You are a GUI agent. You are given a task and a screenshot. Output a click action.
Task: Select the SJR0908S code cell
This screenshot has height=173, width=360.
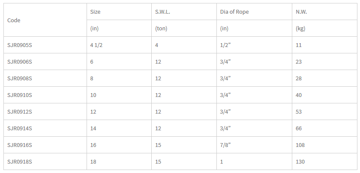coord(20,79)
